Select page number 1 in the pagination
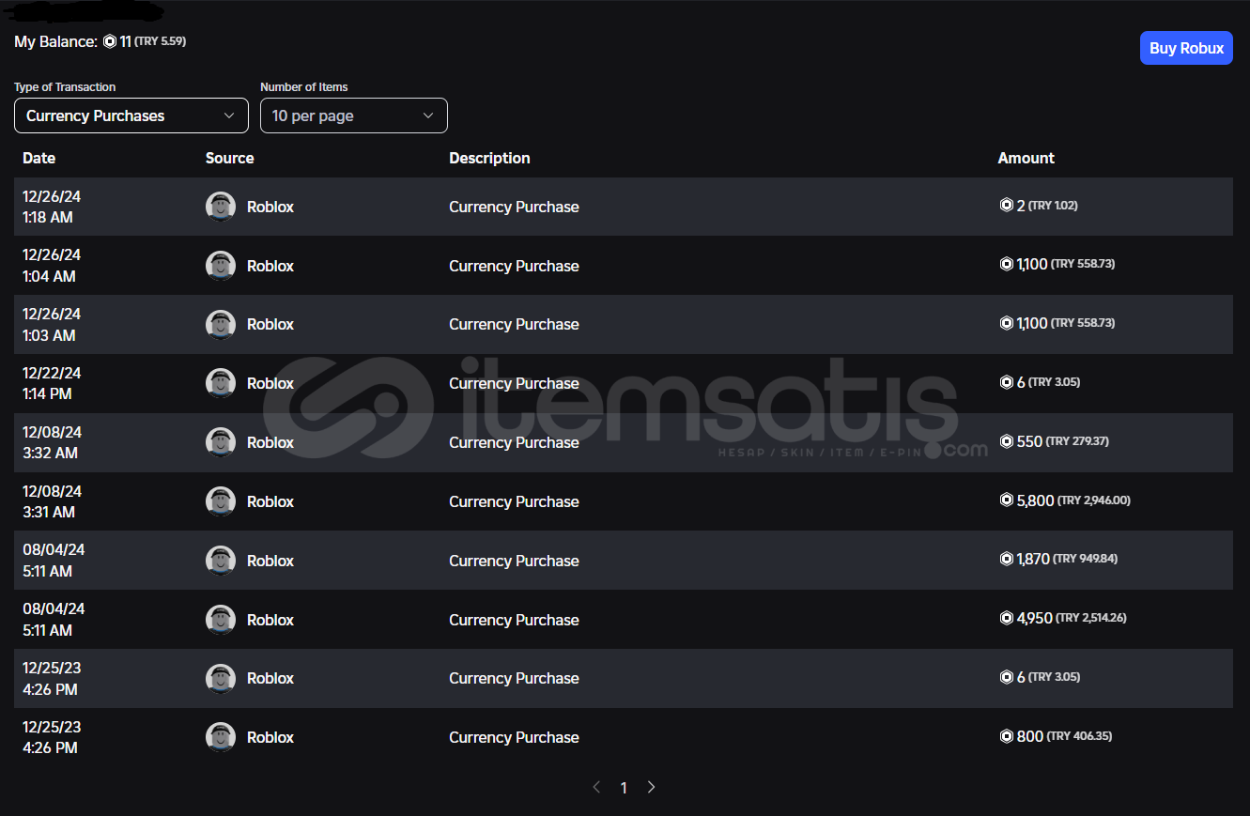The height and width of the screenshot is (816, 1250). (x=624, y=788)
